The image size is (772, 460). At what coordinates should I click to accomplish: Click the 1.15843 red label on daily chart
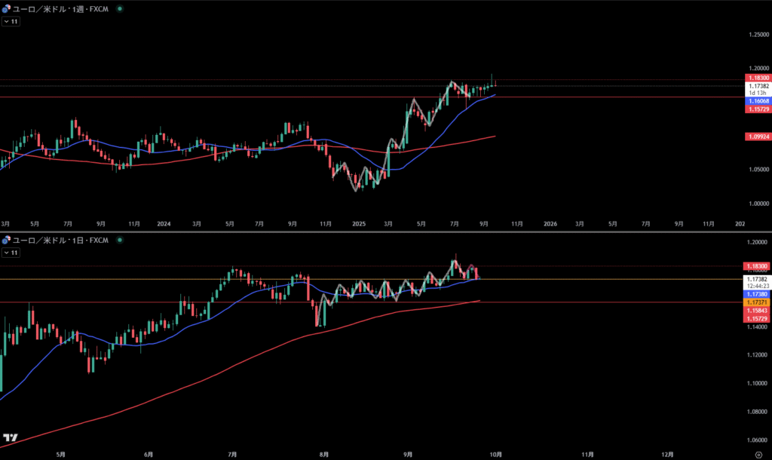(758, 311)
